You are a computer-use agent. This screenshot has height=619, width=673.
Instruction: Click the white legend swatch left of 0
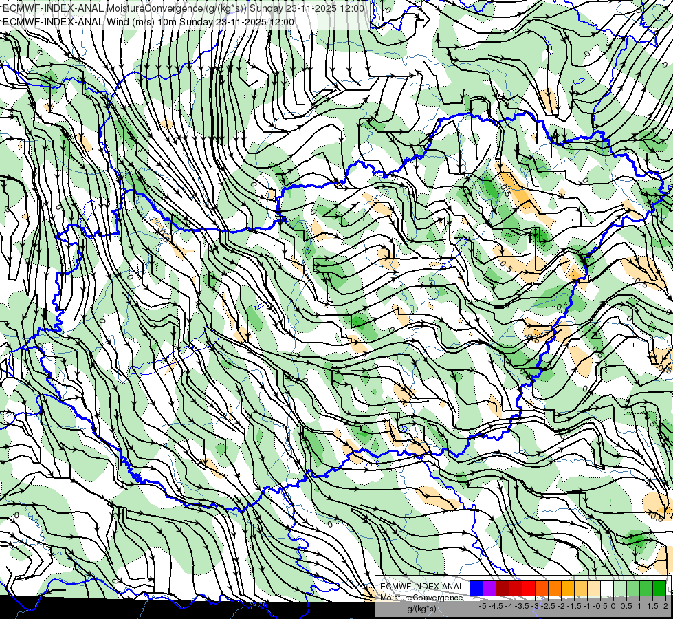click(x=607, y=588)
